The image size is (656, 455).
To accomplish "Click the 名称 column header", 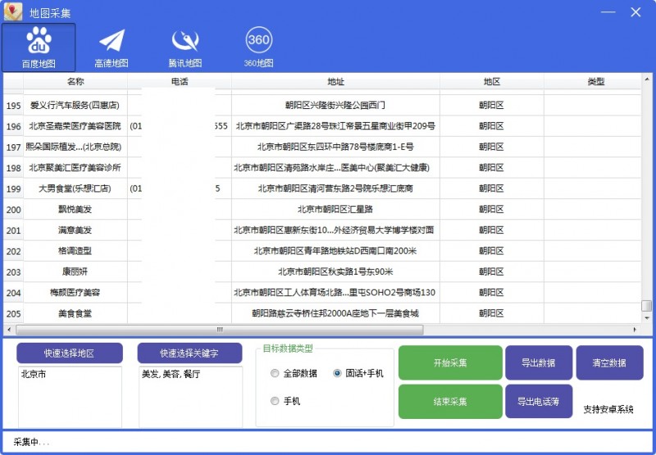I will pos(75,82).
